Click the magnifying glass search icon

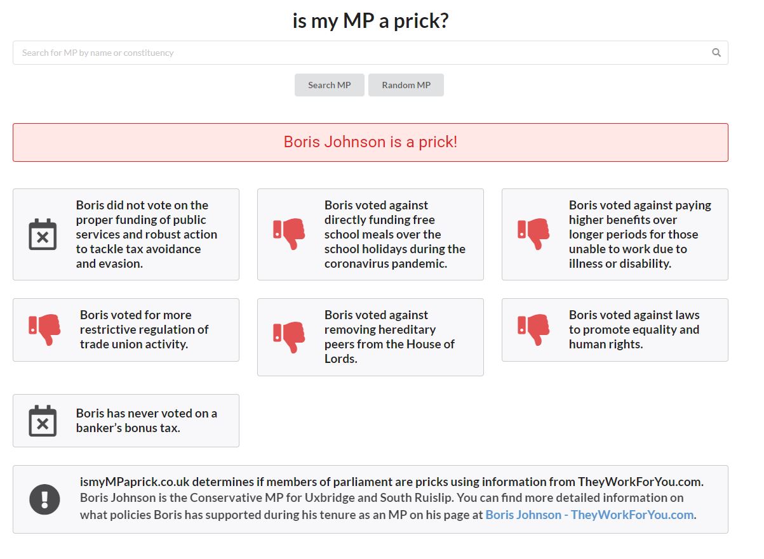716,53
